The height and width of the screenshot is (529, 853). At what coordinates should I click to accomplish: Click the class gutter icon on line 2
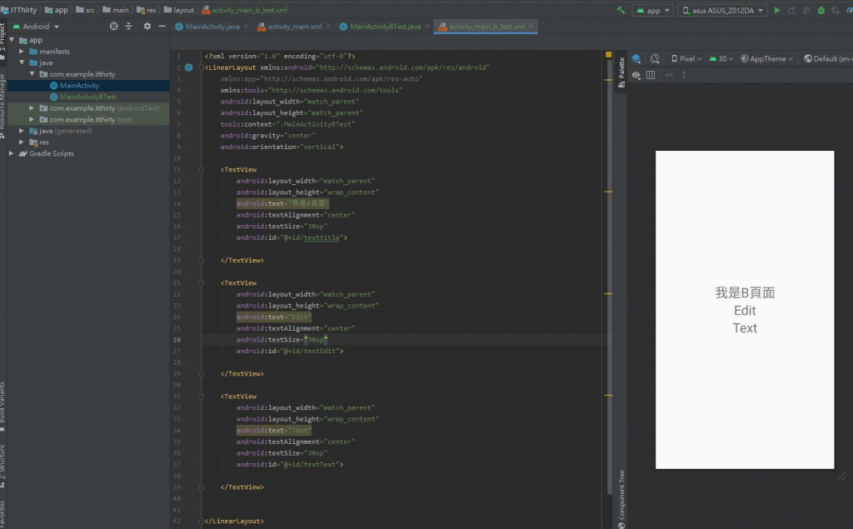coord(189,67)
